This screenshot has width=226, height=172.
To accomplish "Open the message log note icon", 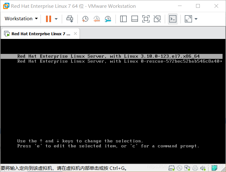I will (x=214, y=168).
